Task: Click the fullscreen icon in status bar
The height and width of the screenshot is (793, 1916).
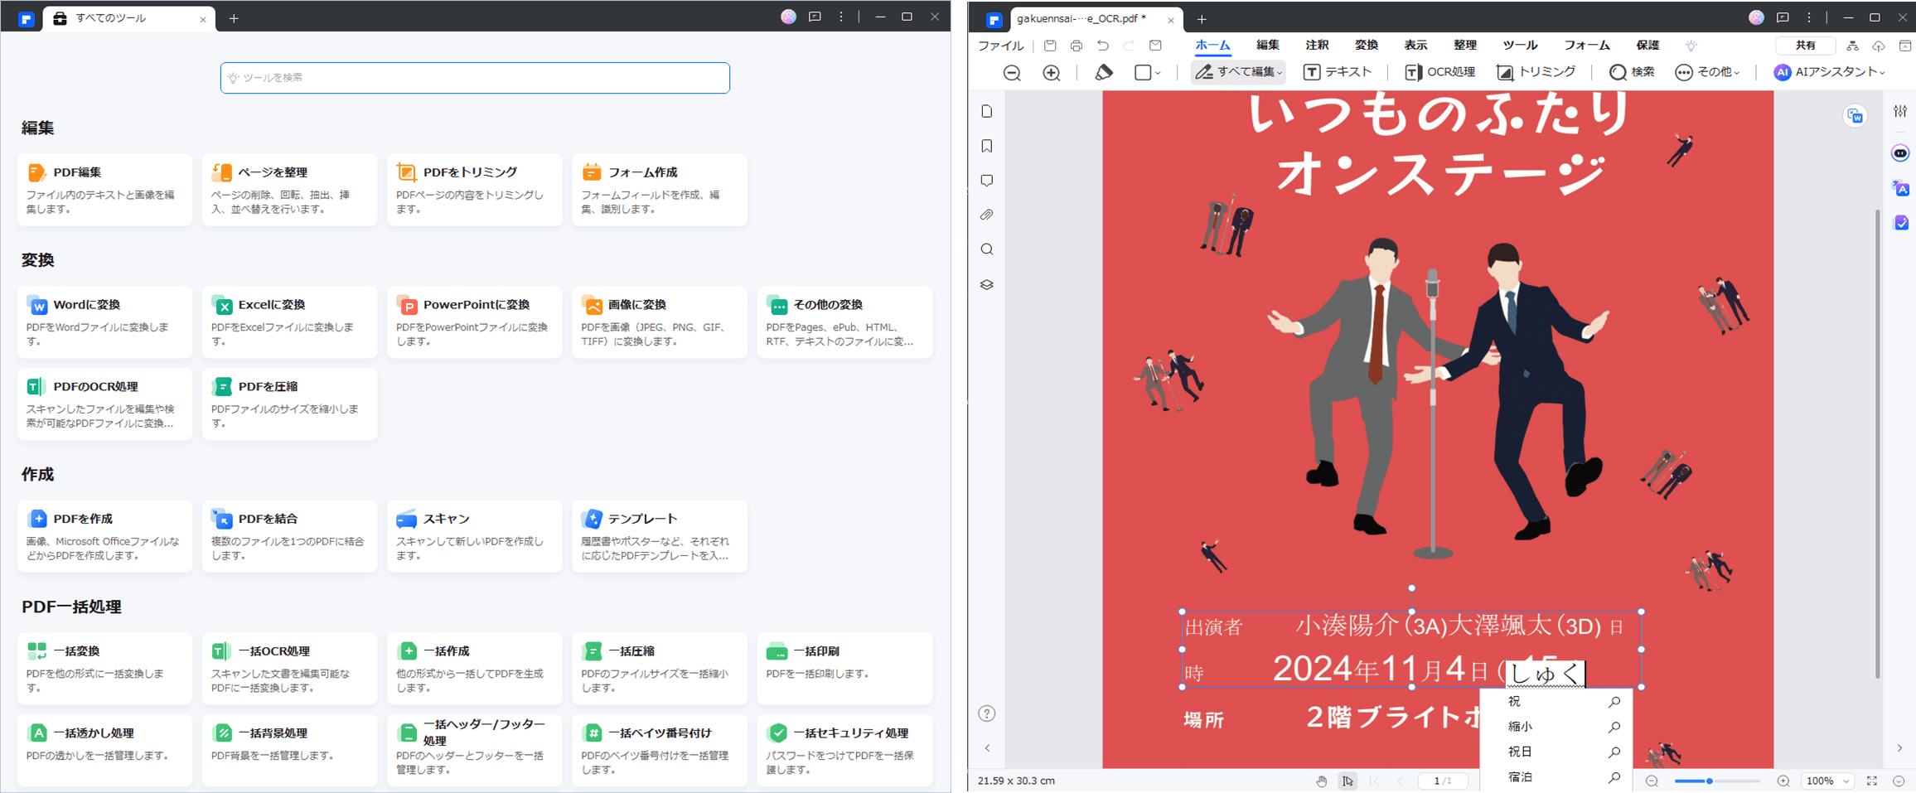Action: coord(1872,781)
